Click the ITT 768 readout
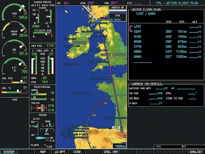The height and width of the screenshot is (154, 205). tap(24, 71)
